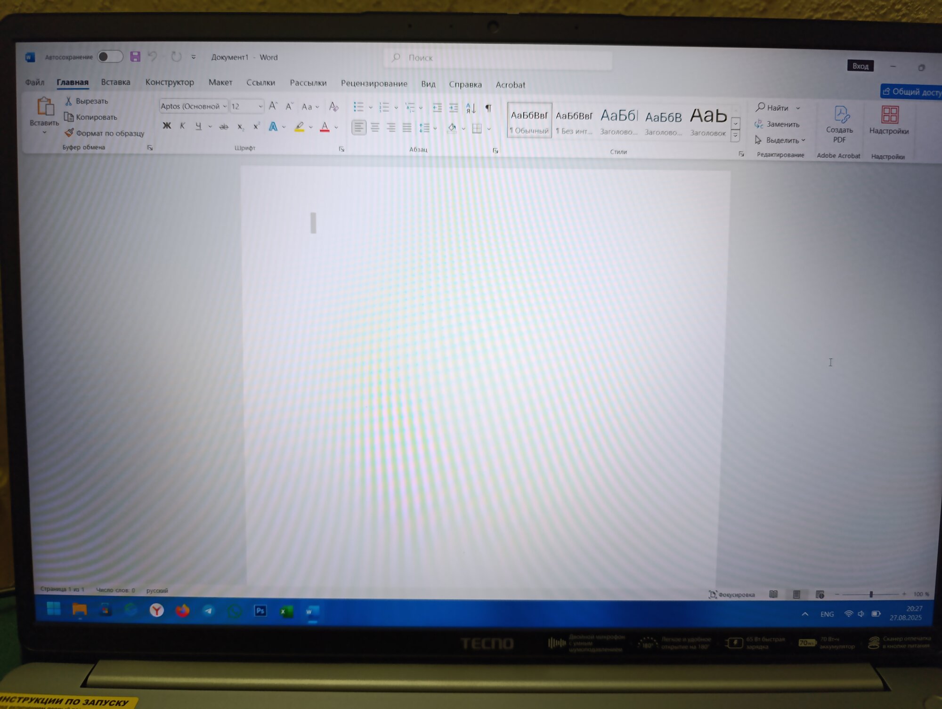942x709 pixels.
Task: Click the increase indent icon
Action: pos(454,108)
